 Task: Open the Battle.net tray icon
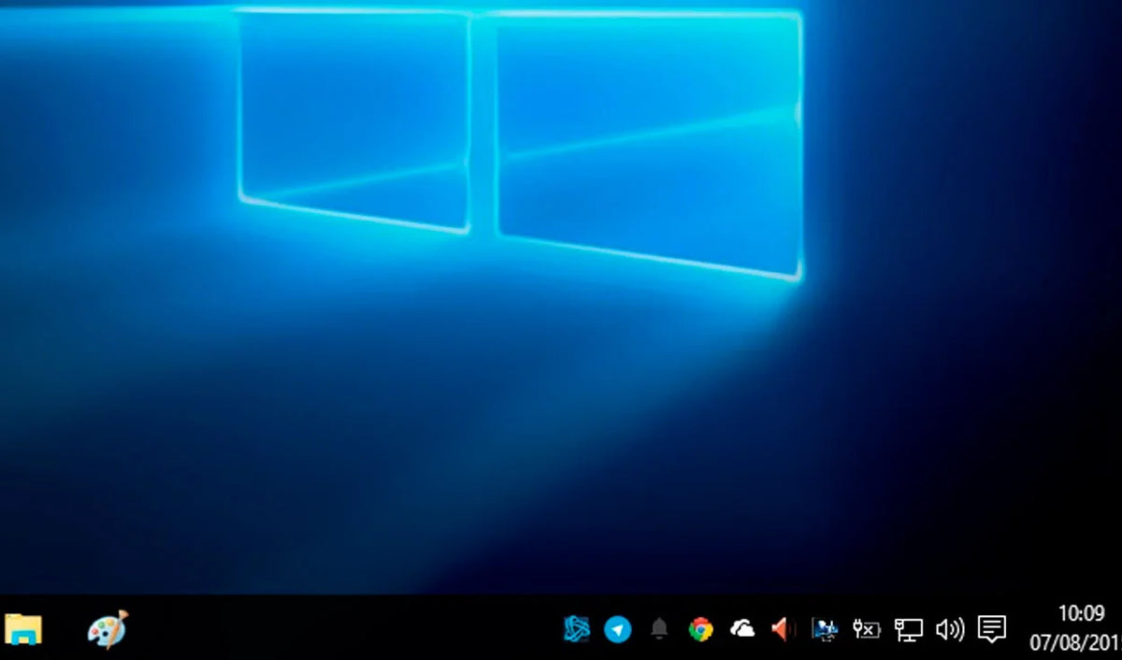577,629
